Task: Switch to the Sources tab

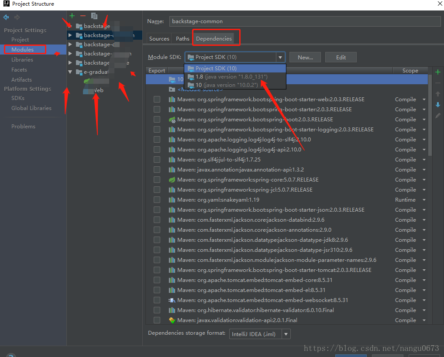Action: pyautogui.click(x=159, y=39)
